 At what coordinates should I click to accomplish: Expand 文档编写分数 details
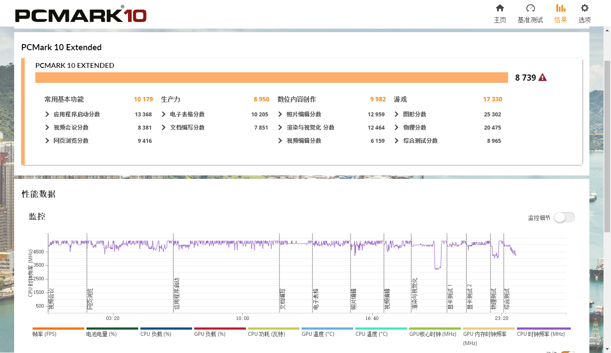pyautogui.click(x=164, y=127)
